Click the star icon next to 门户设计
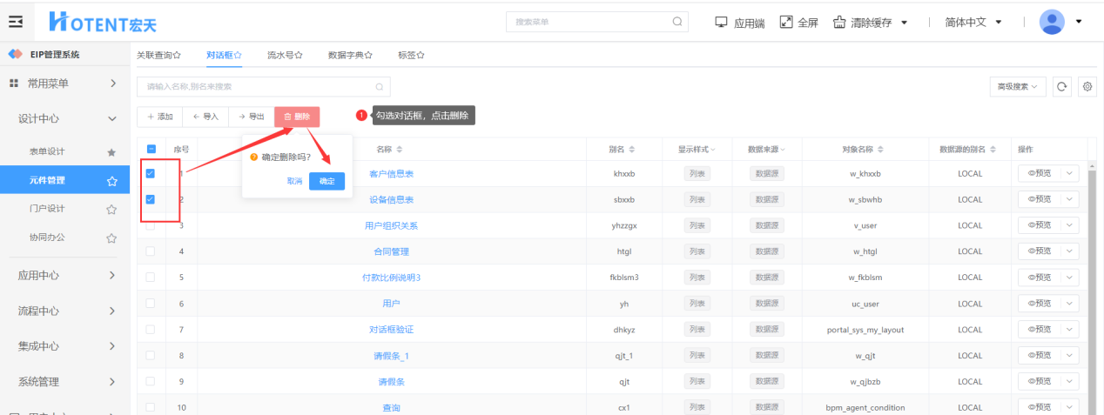 click(x=111, y=209)
